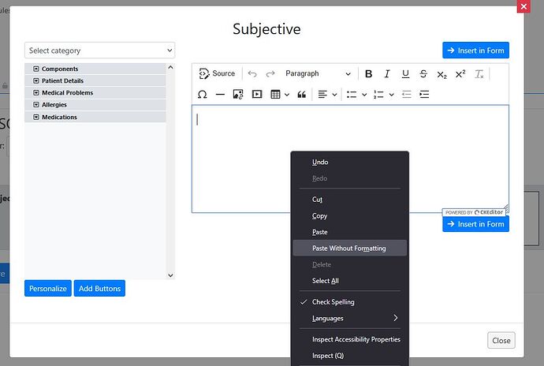This screenshot has height=366, width=544.
Task: Click the insert image icon
Action: (x=237, y=95)
